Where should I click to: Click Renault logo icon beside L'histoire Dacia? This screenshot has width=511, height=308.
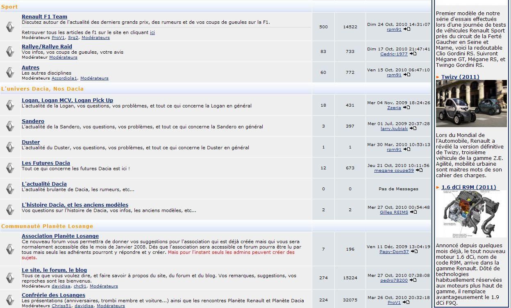[10, 210]
